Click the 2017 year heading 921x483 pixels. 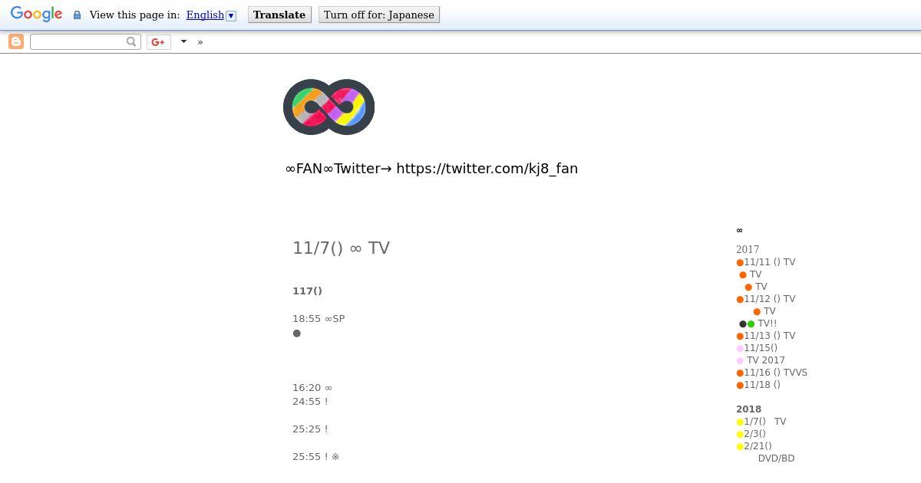[x=748, y=250]
